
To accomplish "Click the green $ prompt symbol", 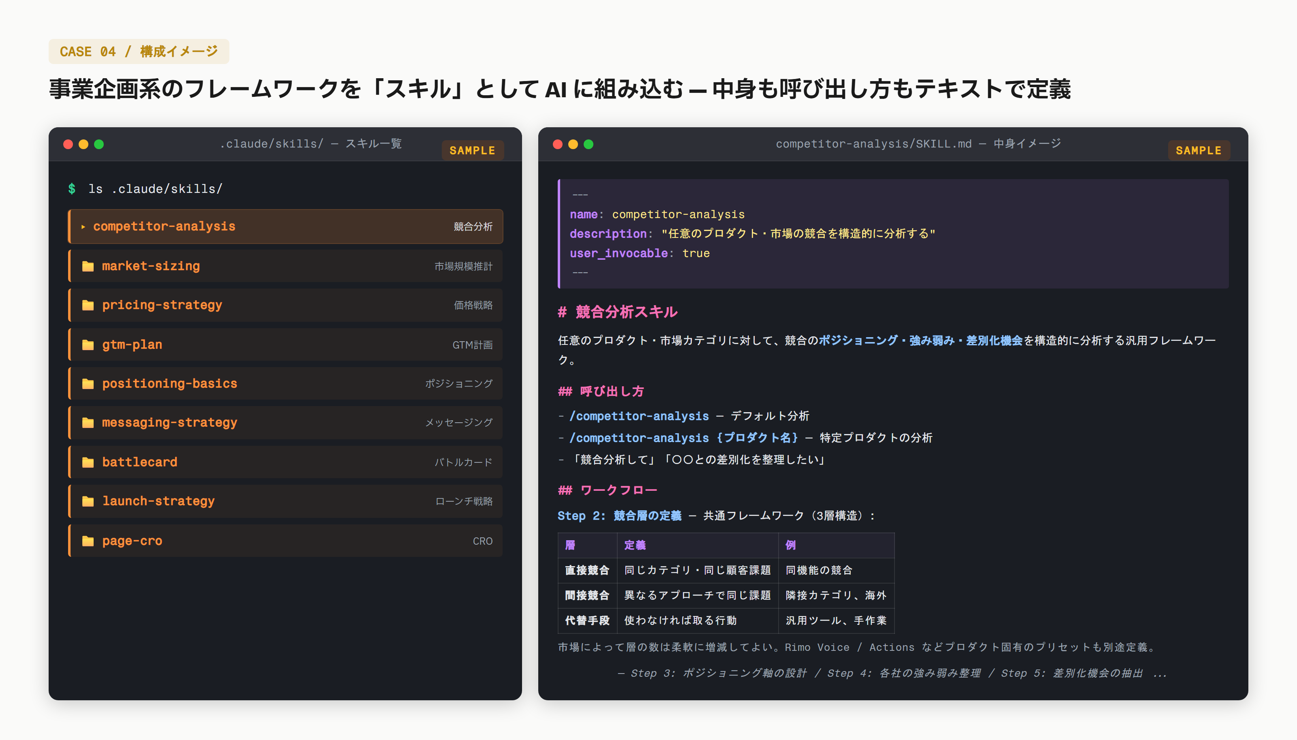I will click(72, 189).
